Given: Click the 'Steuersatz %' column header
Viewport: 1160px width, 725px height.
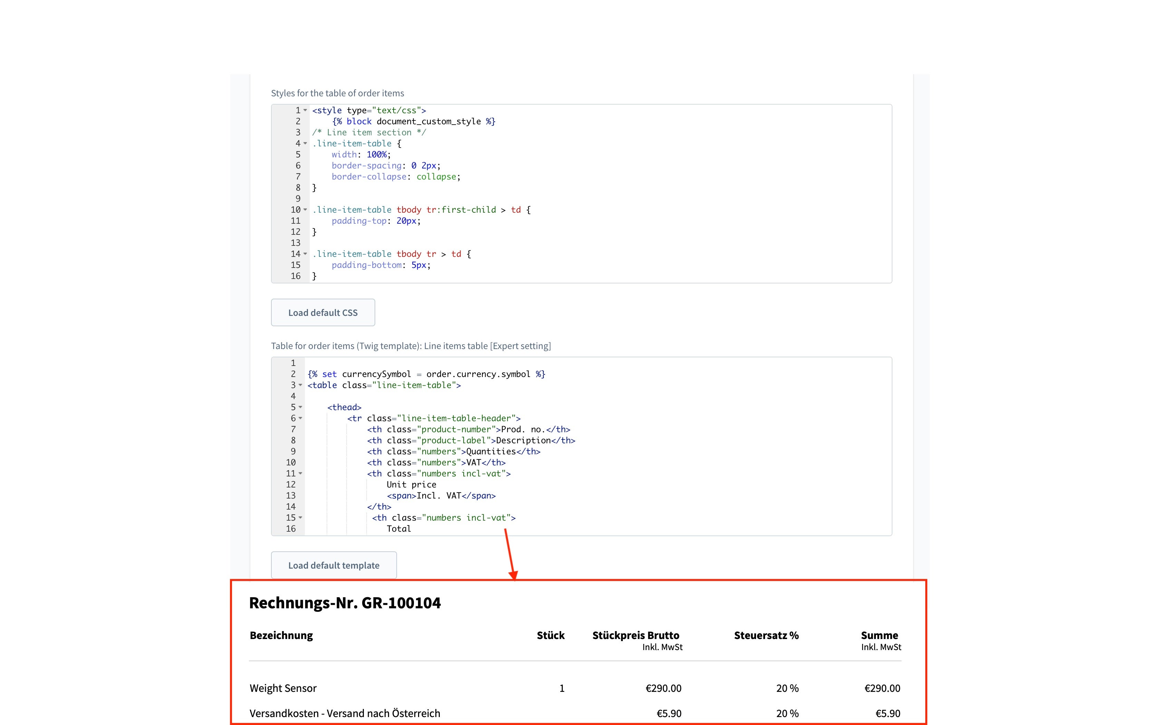Looking at the screenshot, I should point(766,635).
